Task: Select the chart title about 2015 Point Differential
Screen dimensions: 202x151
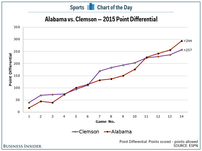Action: click(x=101, y=19)
